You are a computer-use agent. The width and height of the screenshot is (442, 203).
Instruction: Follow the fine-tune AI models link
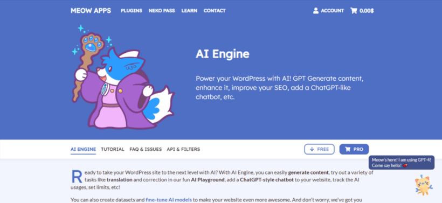(169, 200)
